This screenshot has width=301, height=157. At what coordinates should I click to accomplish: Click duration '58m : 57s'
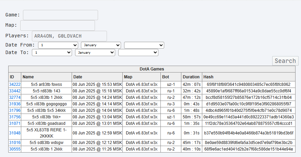tap(192, 117)
